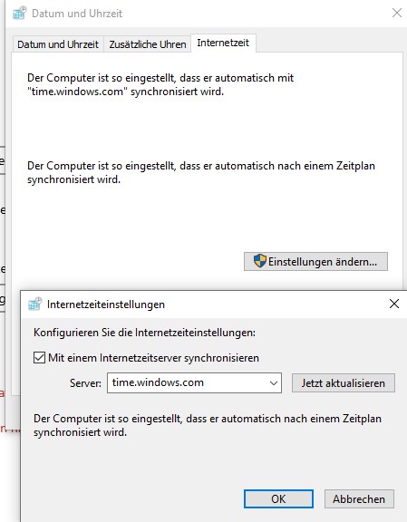Confirm the dialog with OK
Image resolution: width=407 pixels, height=522 pixels.
point(278,498)
